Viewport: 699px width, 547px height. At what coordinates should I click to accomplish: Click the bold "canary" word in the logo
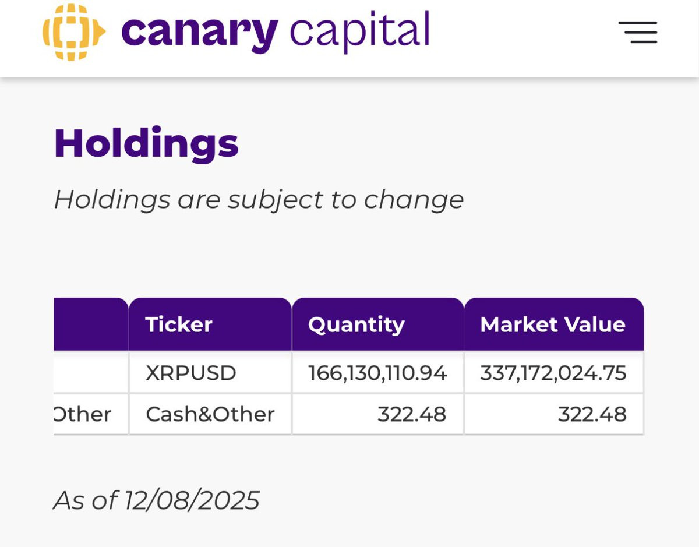coord(199,31)
